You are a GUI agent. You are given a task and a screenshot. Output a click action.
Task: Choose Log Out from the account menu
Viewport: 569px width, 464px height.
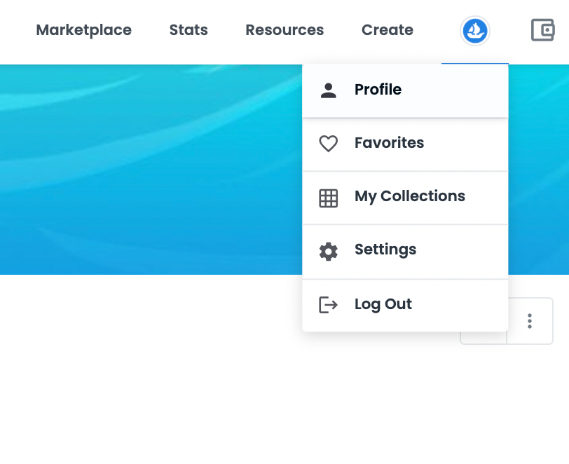[x=405, y=306]
